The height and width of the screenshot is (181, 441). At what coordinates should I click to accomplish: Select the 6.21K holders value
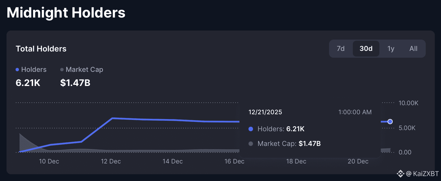(28, 83)
